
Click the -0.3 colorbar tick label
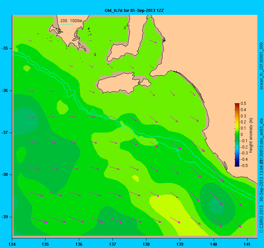pyautogui.click(x=244, y=153)
